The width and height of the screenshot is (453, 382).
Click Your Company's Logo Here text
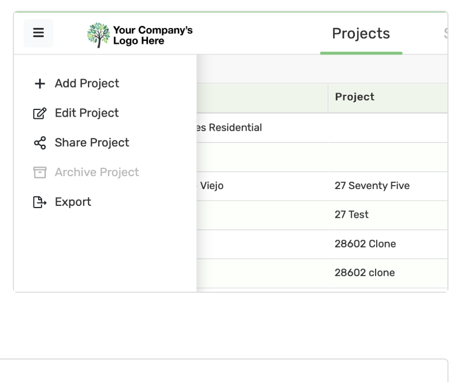[x=153, y=35]
